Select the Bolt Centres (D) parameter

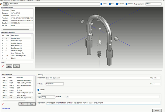[x=16, y=46]
